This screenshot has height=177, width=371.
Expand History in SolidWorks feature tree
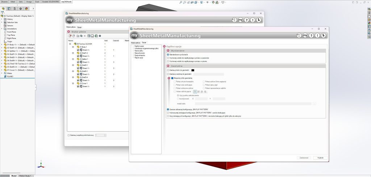tap(2, 19)
